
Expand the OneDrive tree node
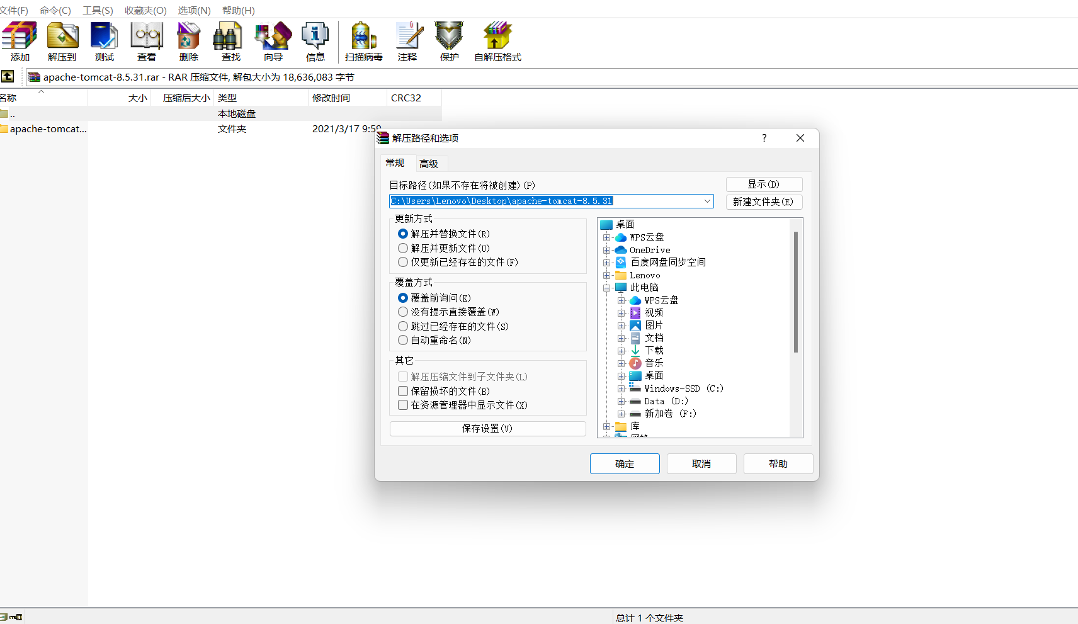pos(607,250)
